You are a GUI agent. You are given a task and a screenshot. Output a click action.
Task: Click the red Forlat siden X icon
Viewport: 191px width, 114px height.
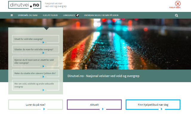(178, 4)
